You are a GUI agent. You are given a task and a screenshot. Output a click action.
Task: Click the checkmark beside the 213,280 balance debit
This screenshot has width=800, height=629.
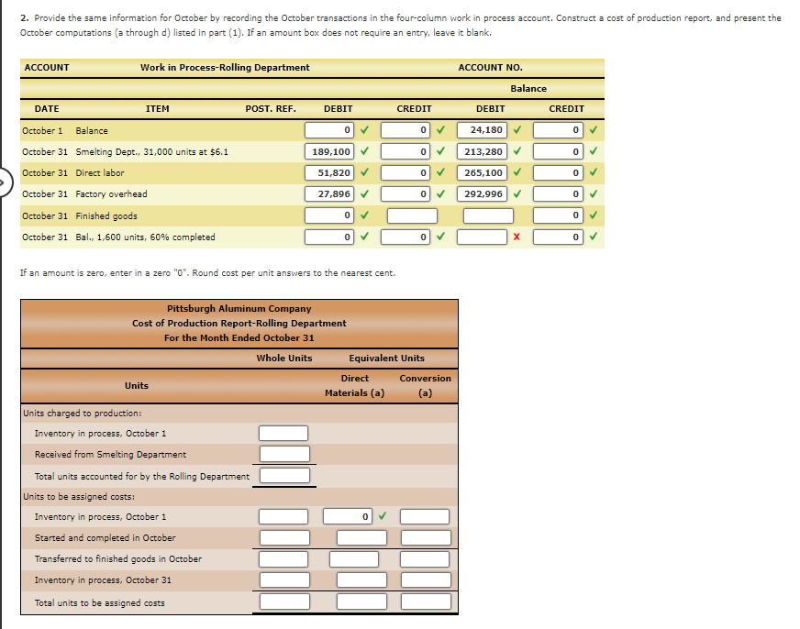516,151
